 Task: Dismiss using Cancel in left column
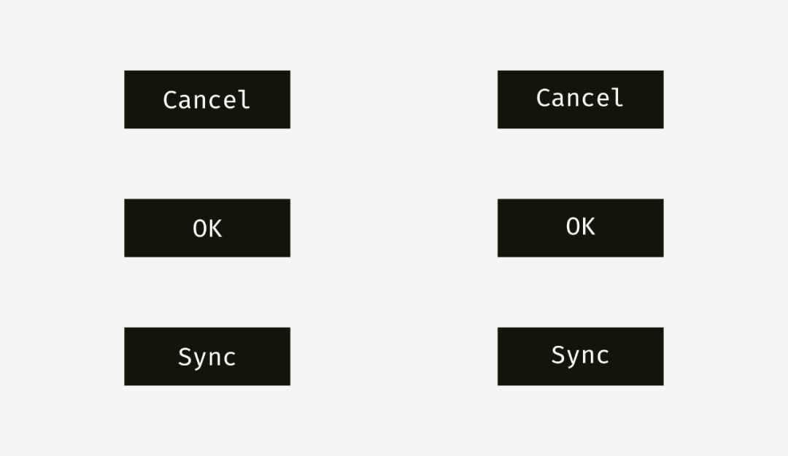[x=207, y=99]
